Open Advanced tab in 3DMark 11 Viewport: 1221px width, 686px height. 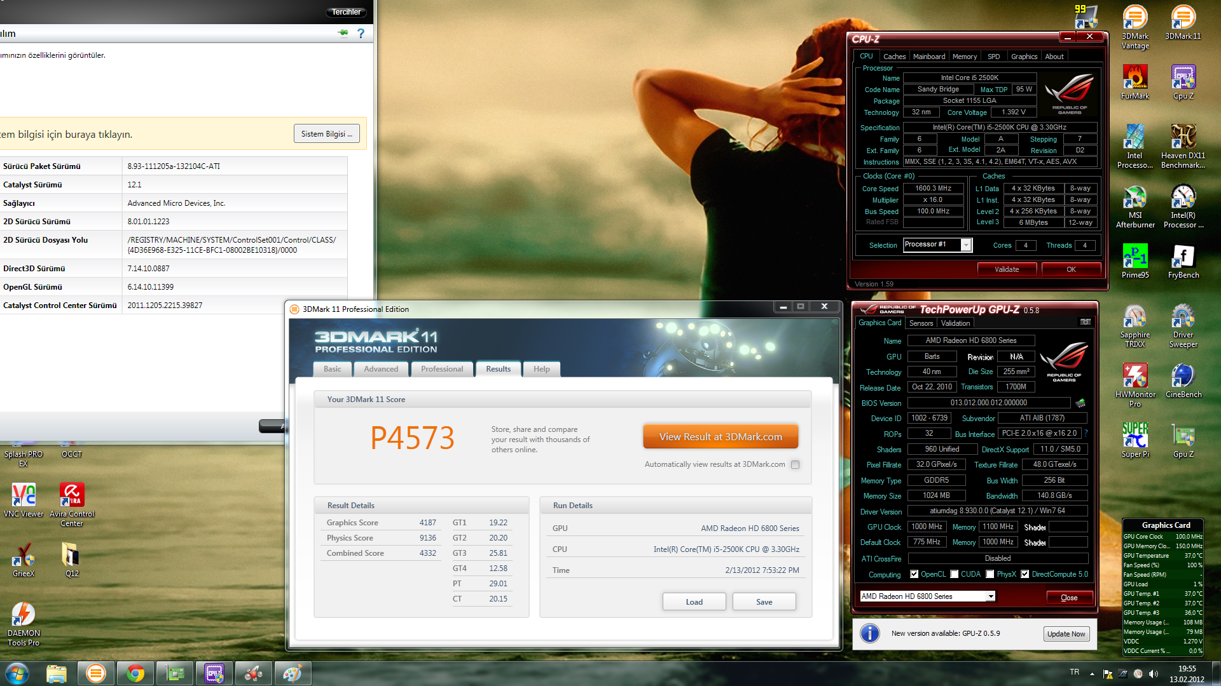(381, 369)
